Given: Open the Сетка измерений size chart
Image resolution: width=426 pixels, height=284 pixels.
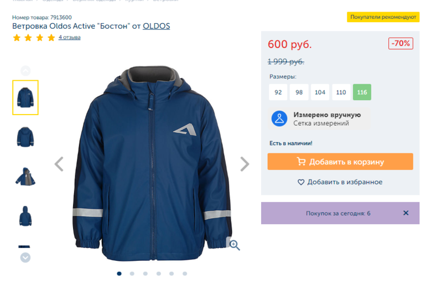Looking at the screenshot, I should [x=321, y=123].
